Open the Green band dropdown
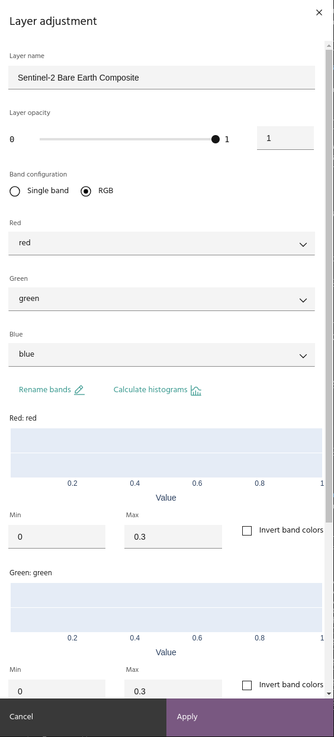The image size is (334, 737). 162,299
